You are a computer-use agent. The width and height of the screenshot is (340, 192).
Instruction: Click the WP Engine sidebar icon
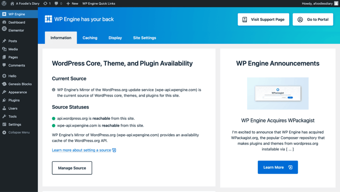pyautogui.click(x=4, y=14)
